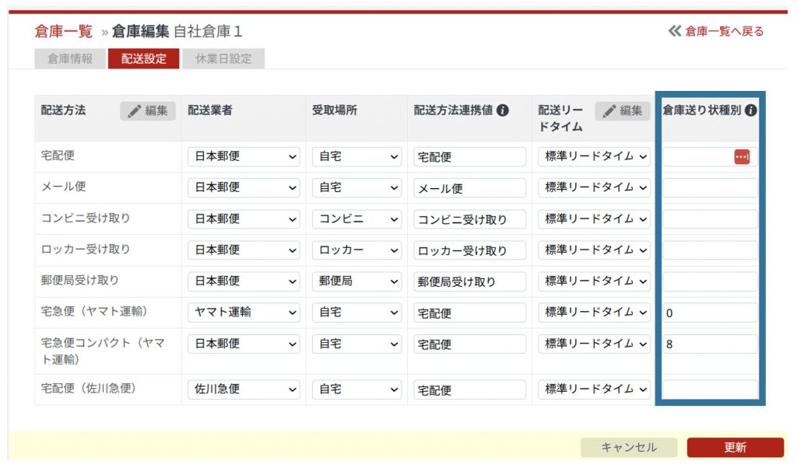The image size is (797, 468).
Task: Click info icon beside 配送方法連携値 header
Action: point(502,110)
